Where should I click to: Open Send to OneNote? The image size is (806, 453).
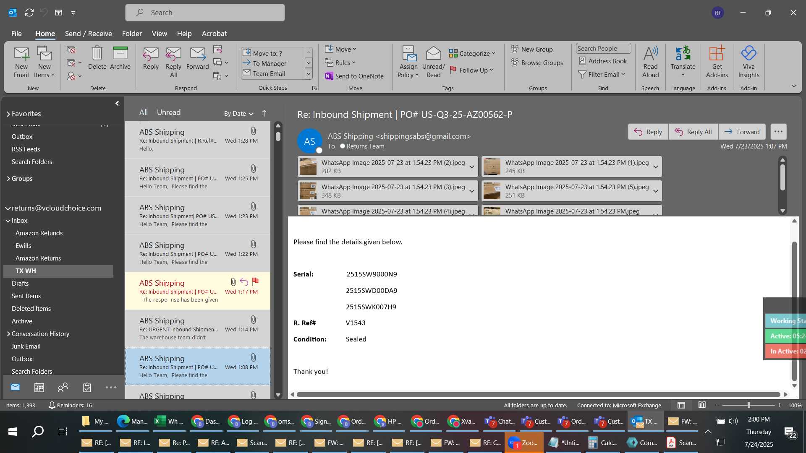coord(354,76)
